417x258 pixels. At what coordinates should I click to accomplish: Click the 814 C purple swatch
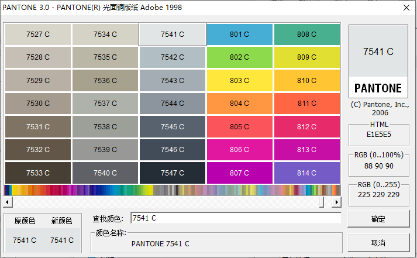[307, 173]
